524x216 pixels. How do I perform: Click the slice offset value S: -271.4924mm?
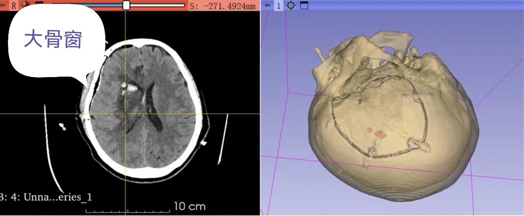point(222,6)
